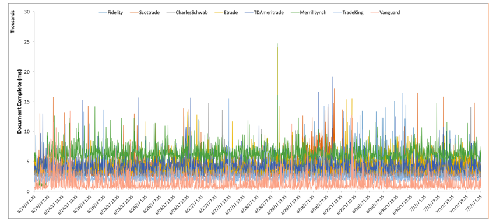
Task: Click the 0 y-axis tick label
Action: pos(29,191)
